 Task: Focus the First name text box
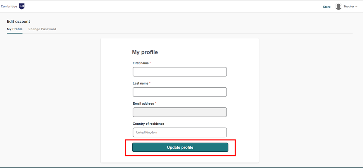pyautogui.click(x=180, y=72)
